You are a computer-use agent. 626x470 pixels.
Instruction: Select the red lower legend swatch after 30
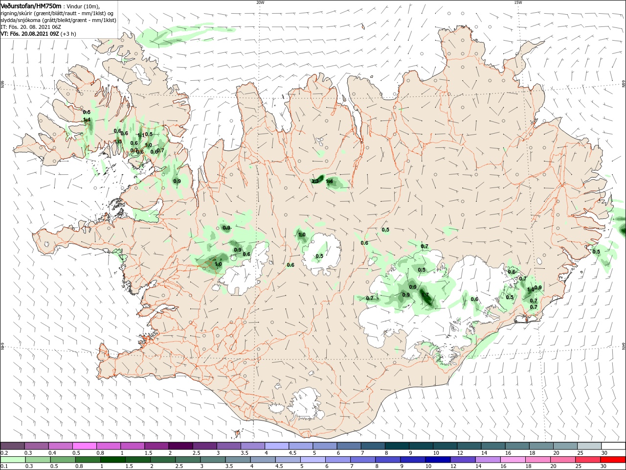pos(613,460)
